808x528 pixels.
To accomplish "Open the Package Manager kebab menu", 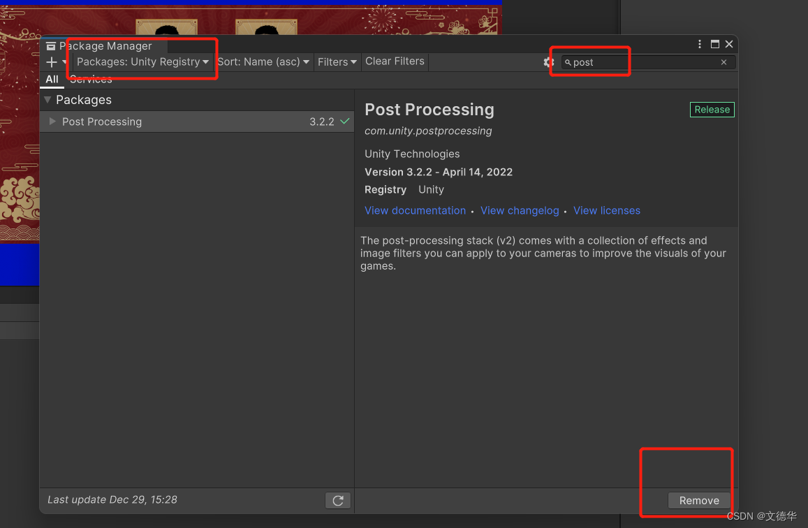I will (x=699, y=44).
